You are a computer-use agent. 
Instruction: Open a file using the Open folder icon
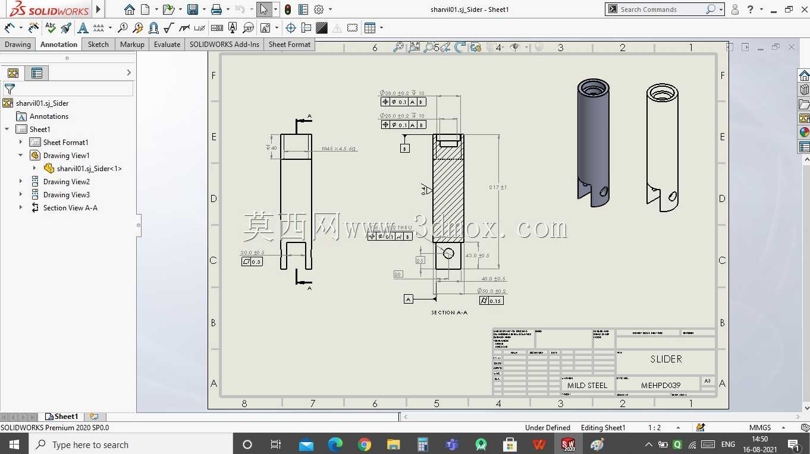click(x=168, y=10)
